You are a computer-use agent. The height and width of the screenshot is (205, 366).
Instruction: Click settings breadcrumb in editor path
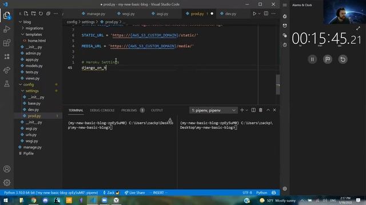(x=88, y=22)
